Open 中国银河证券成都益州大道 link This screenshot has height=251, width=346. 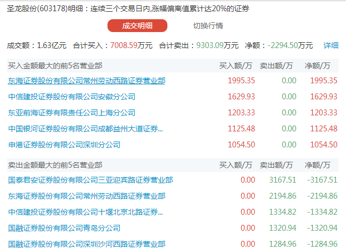pos(86,129)
